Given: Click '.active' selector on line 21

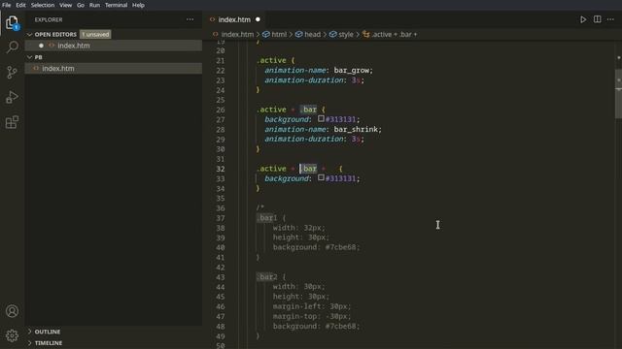Looking at the screenshot, I should coord(271,60).
